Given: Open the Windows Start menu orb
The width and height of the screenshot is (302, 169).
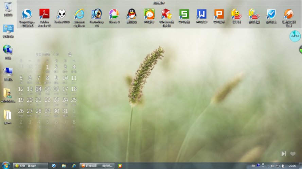Looking at the screenshot, I should tap(6, 166).
